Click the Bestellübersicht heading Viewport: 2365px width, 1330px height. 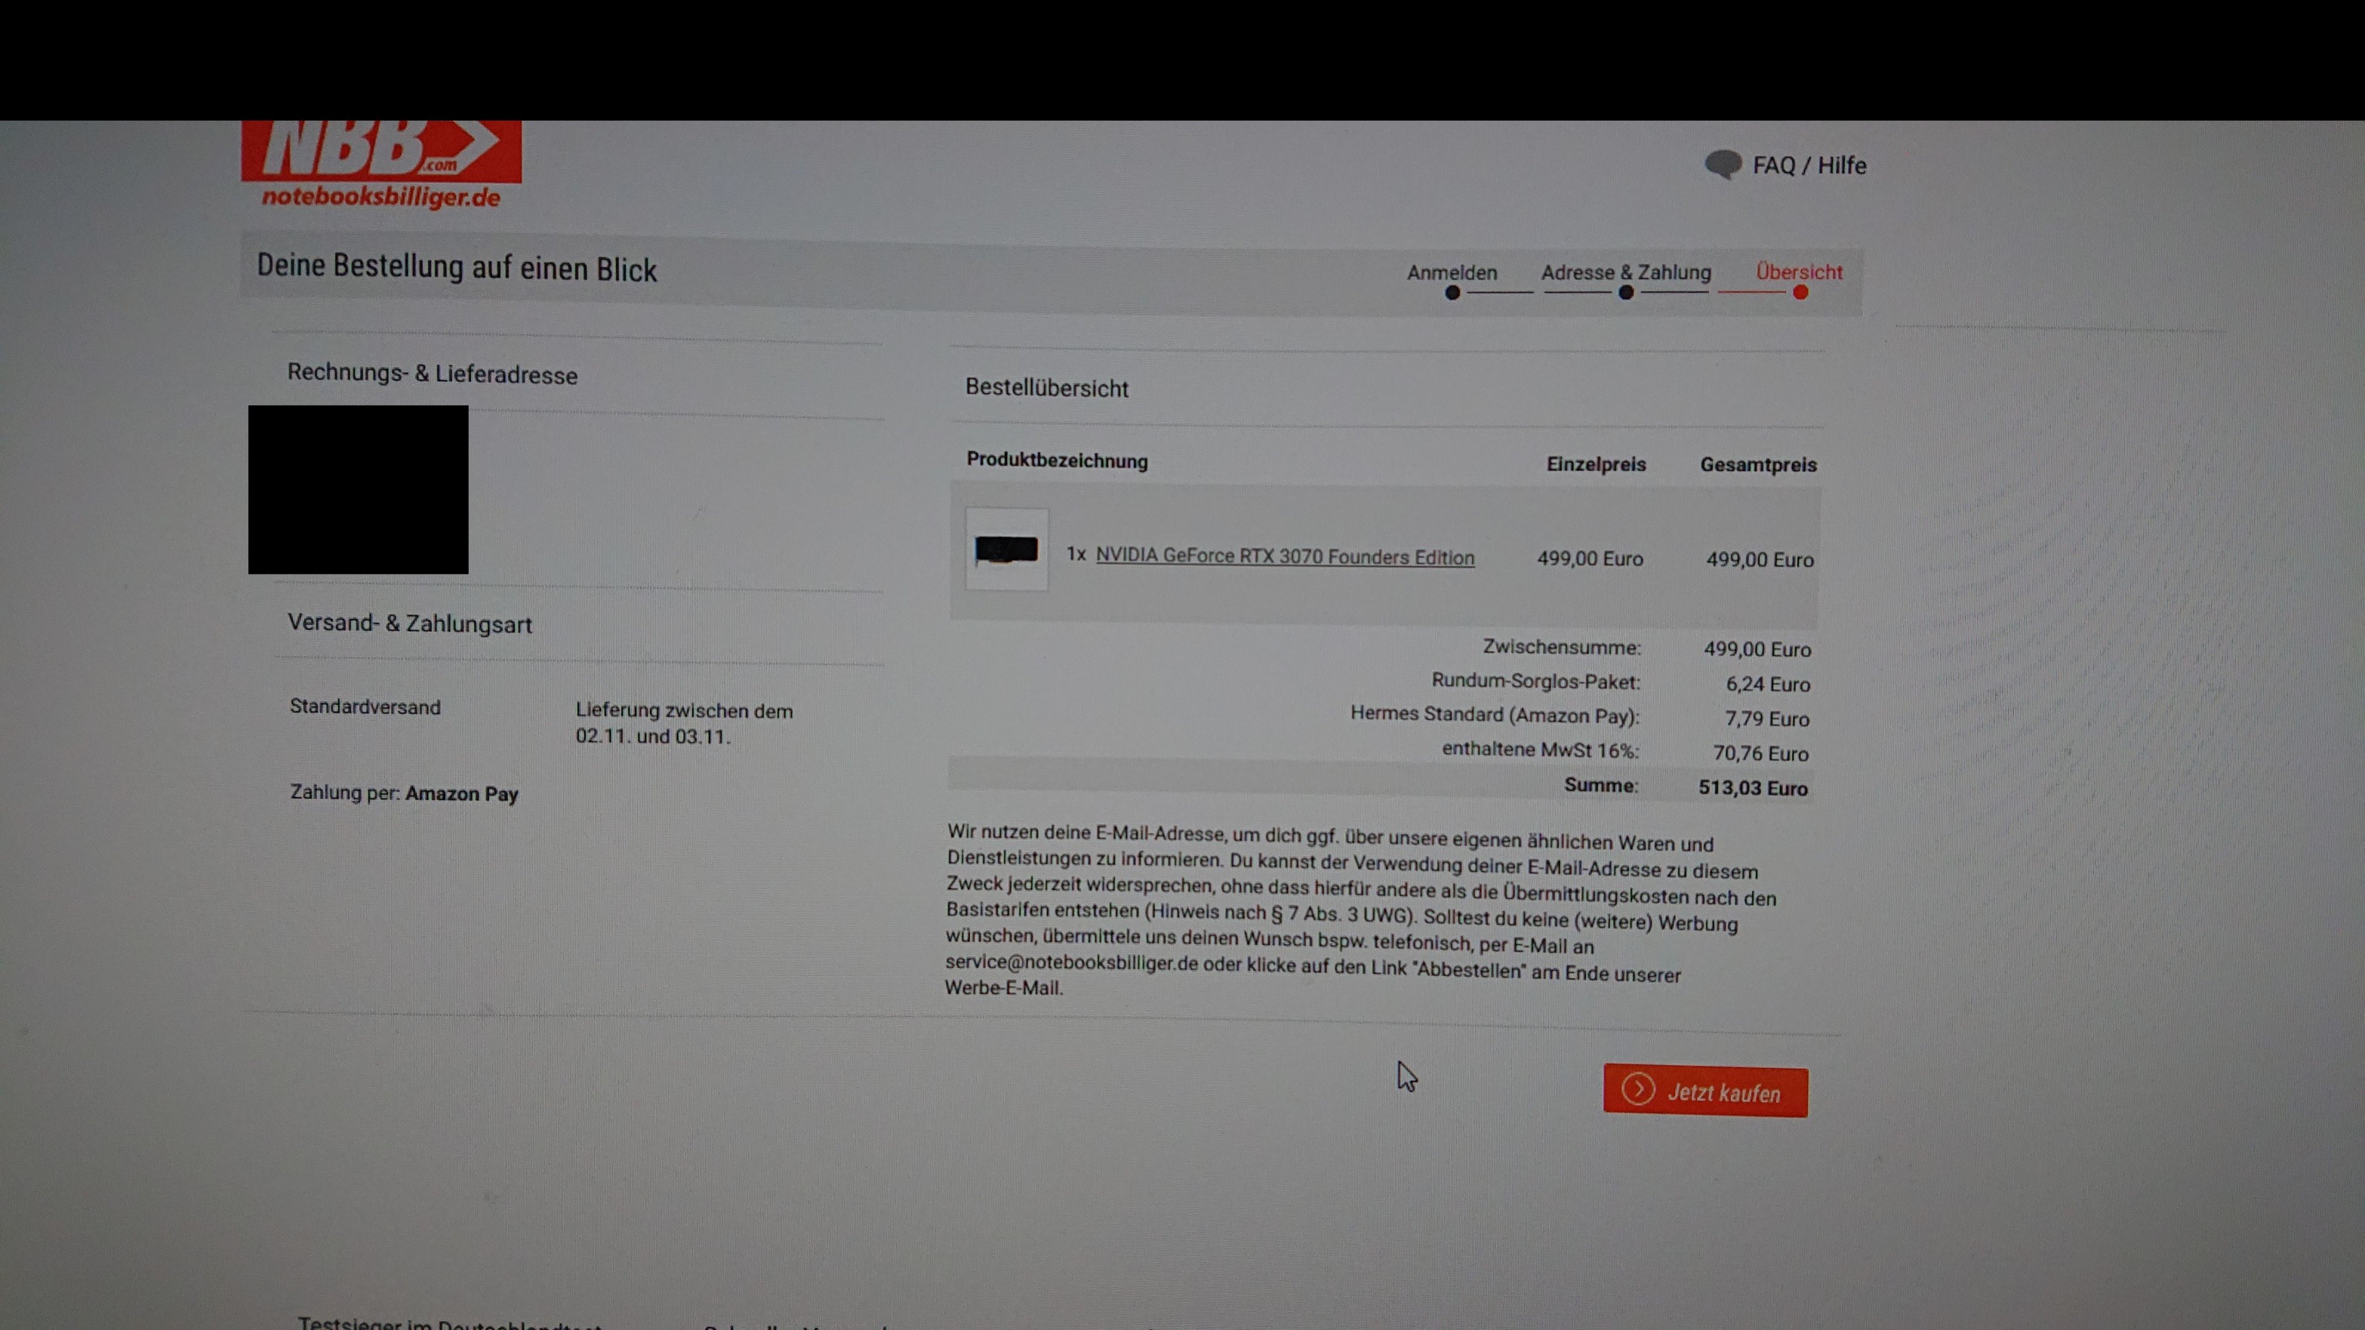click(1046, 389)
